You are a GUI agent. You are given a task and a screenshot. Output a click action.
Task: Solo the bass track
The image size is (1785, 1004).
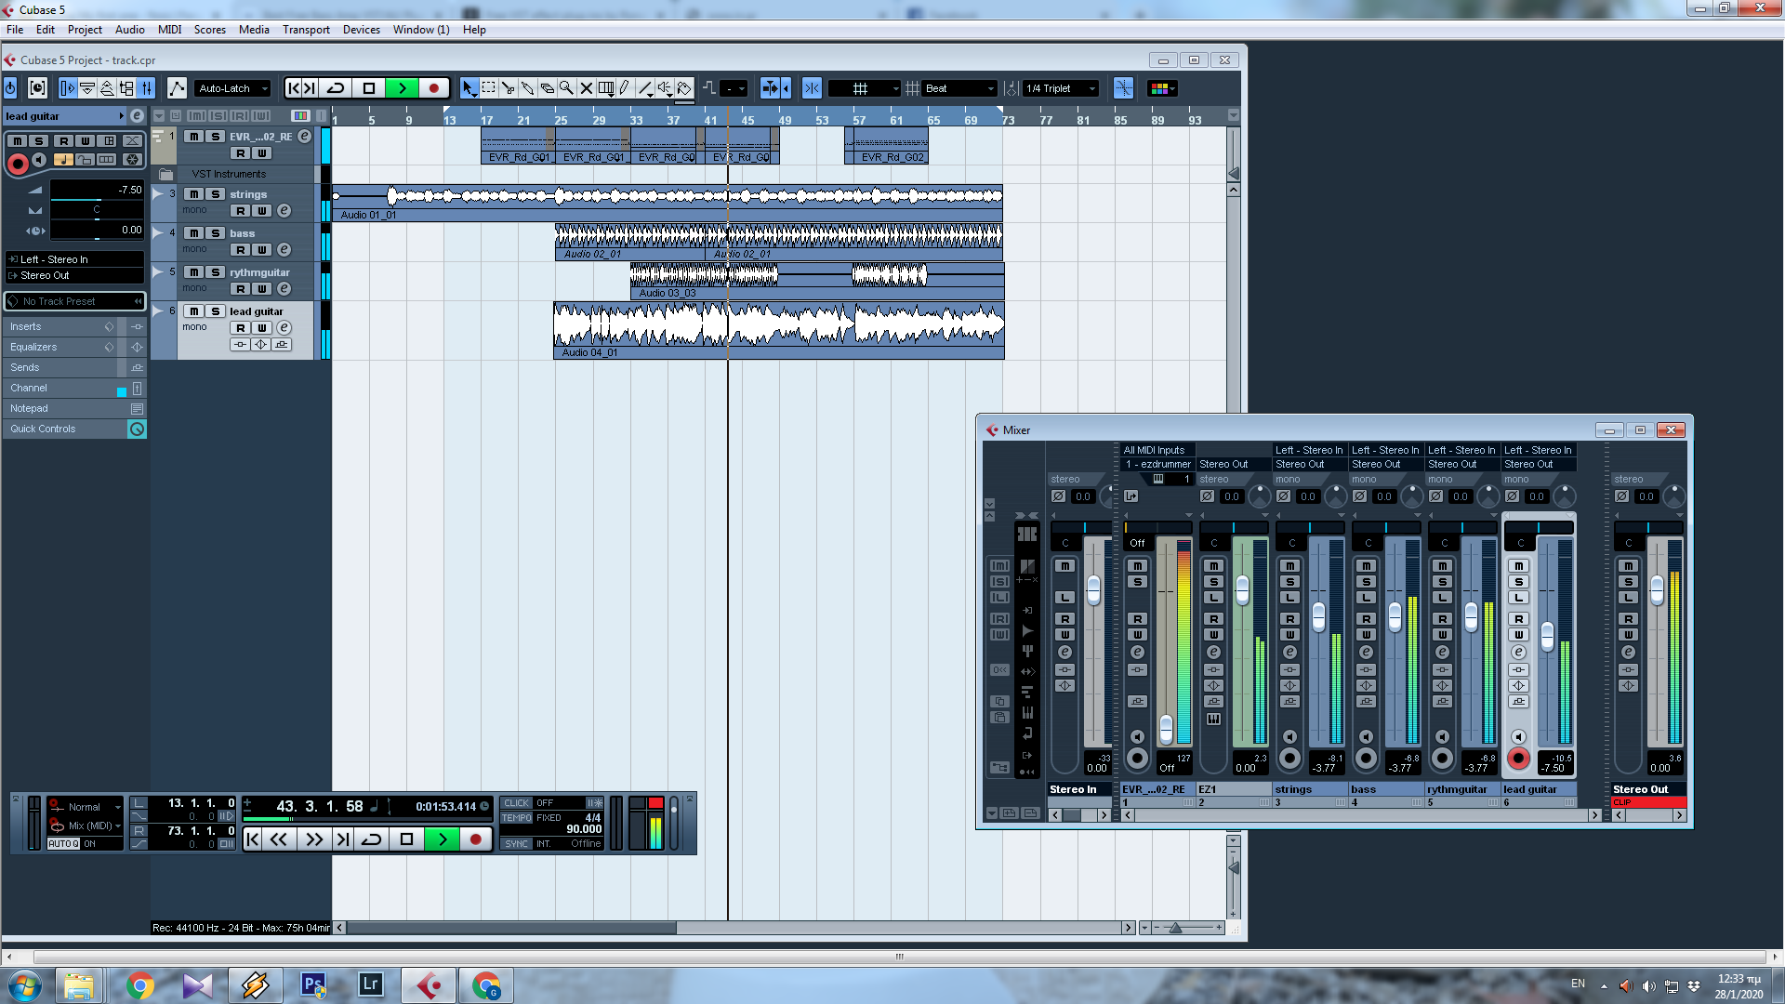(x=216, y=233)
